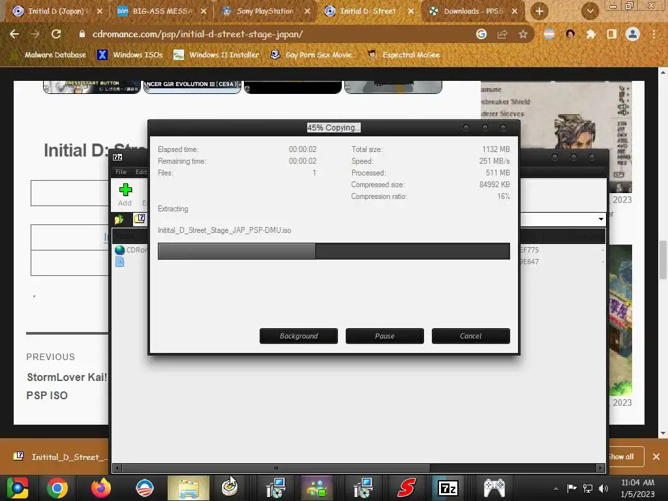Cancel the 7-Zip extraction
Viewport: 668px width, 501px height.
[471, 336]
